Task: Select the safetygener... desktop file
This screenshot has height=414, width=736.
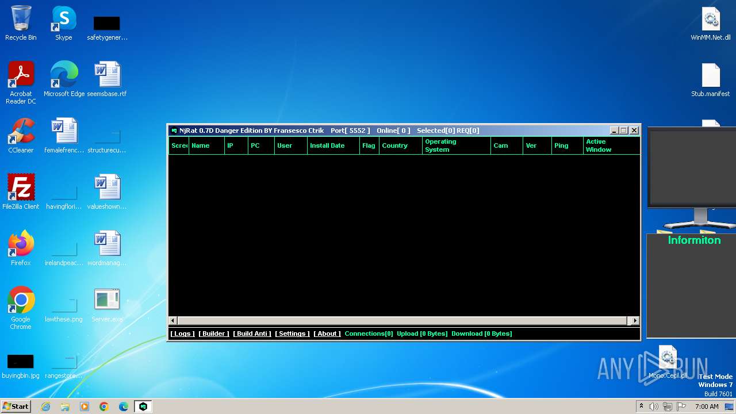Action: (107, 28)
